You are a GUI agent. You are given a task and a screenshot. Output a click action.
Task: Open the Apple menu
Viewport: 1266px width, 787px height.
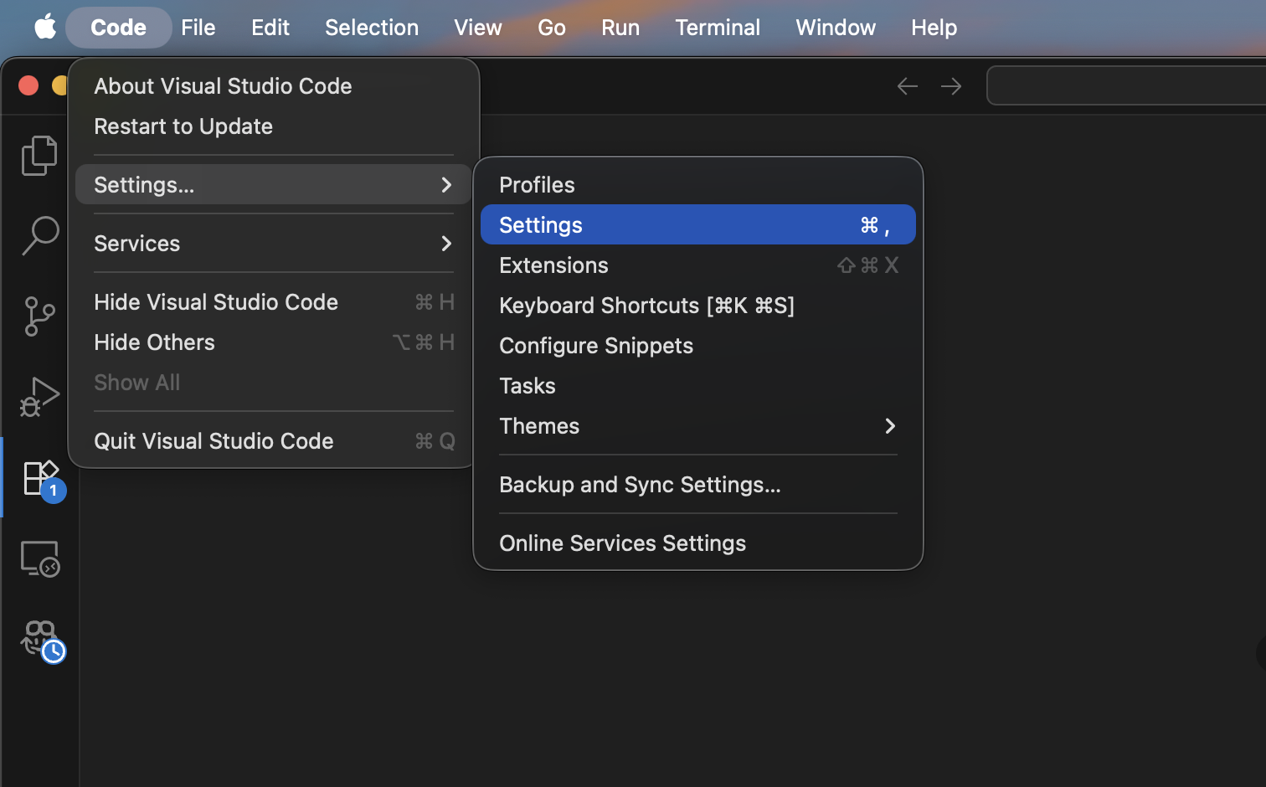coord(45,28)
